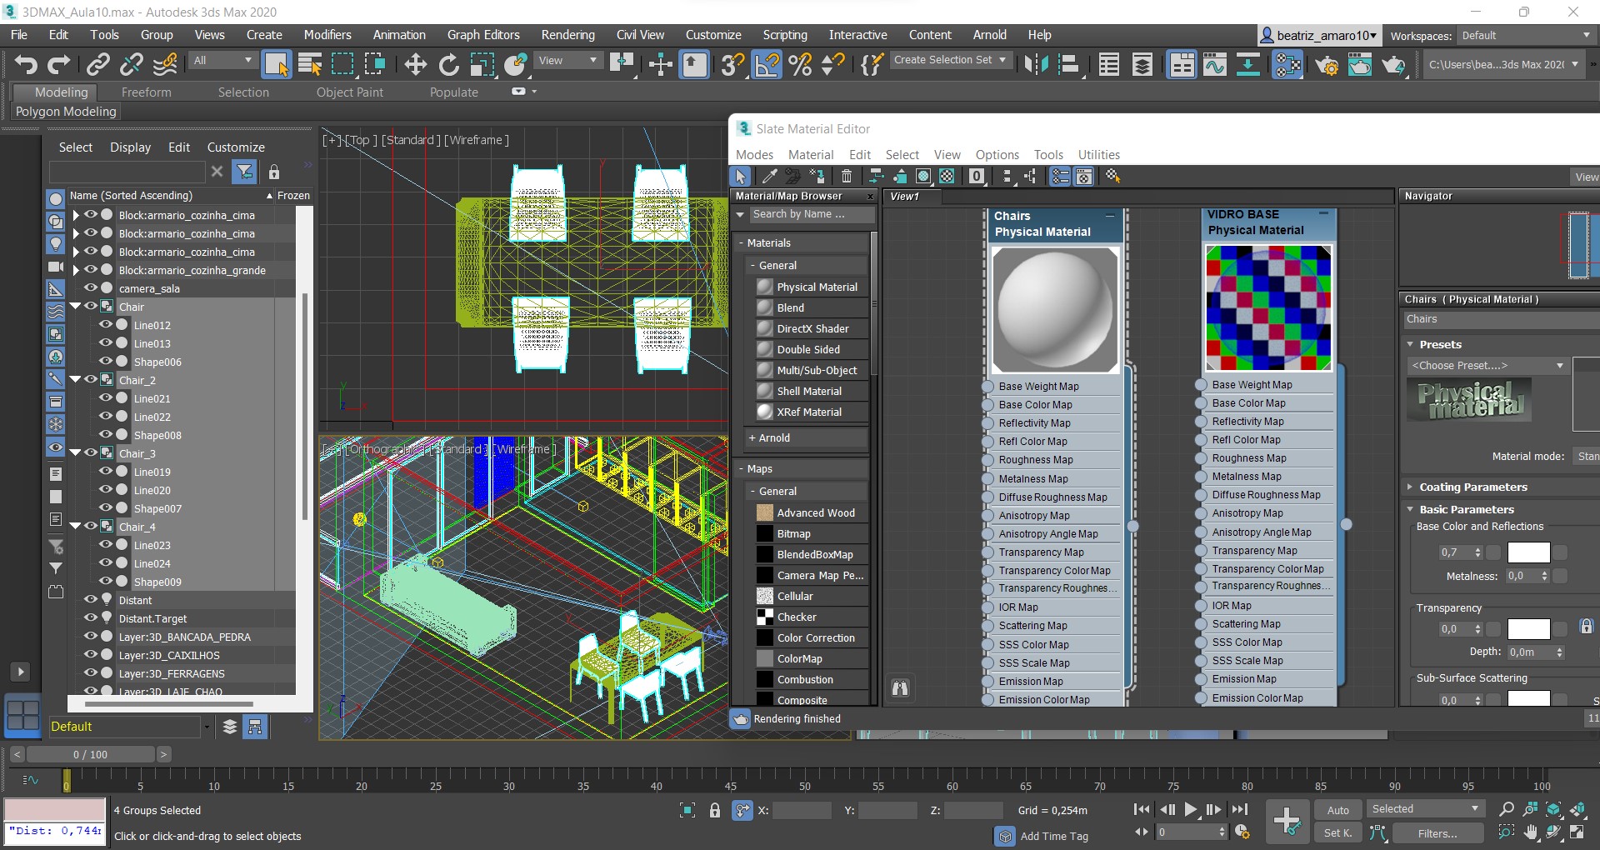Screen dimensions: 1600x850
Task: Click the Mirror tool icon
Action: pos(1036,64)
